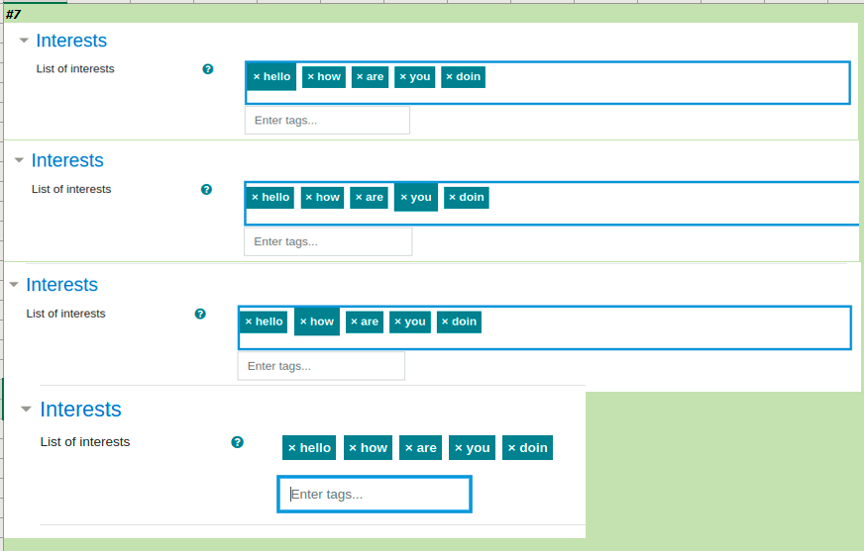
Task: Click 'List of interests' label in bottom section
Action: 85,442
